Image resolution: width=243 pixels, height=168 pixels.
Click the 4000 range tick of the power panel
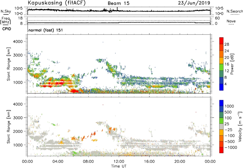tap(18, 42)
